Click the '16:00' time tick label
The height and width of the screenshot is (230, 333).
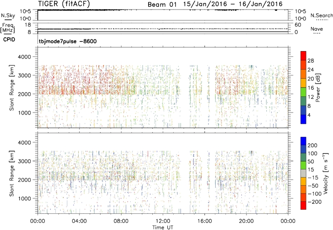click(204, 221)
